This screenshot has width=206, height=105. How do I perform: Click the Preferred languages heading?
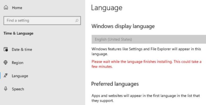(115, 84)
